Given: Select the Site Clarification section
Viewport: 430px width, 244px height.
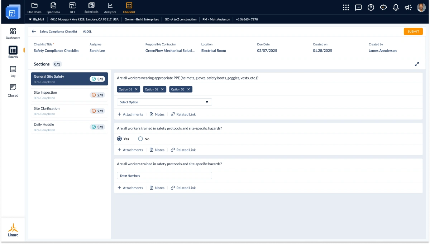Looking at the screenshot, I should (x=70, y=111).
